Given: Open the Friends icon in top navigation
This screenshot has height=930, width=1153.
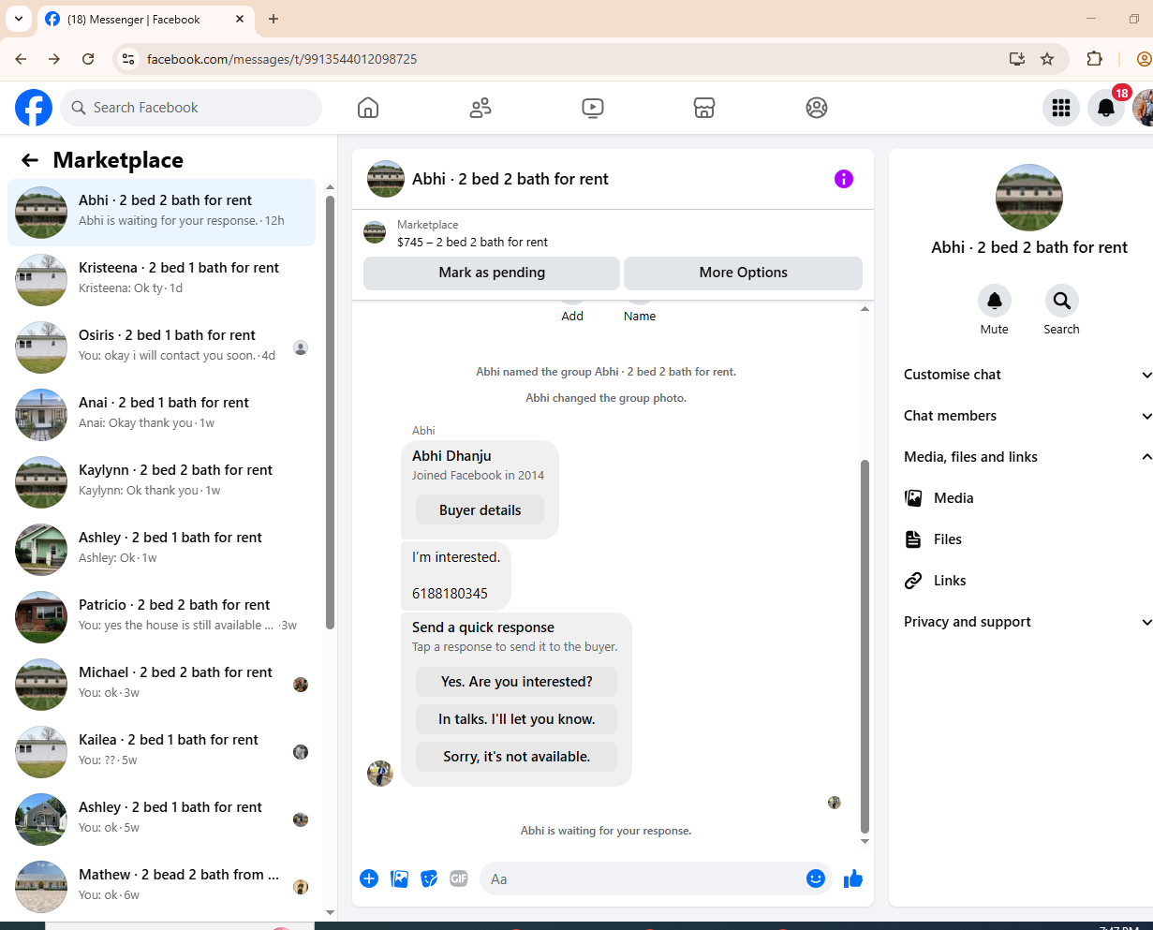Looking at the screenshot, I should (480, 108).
